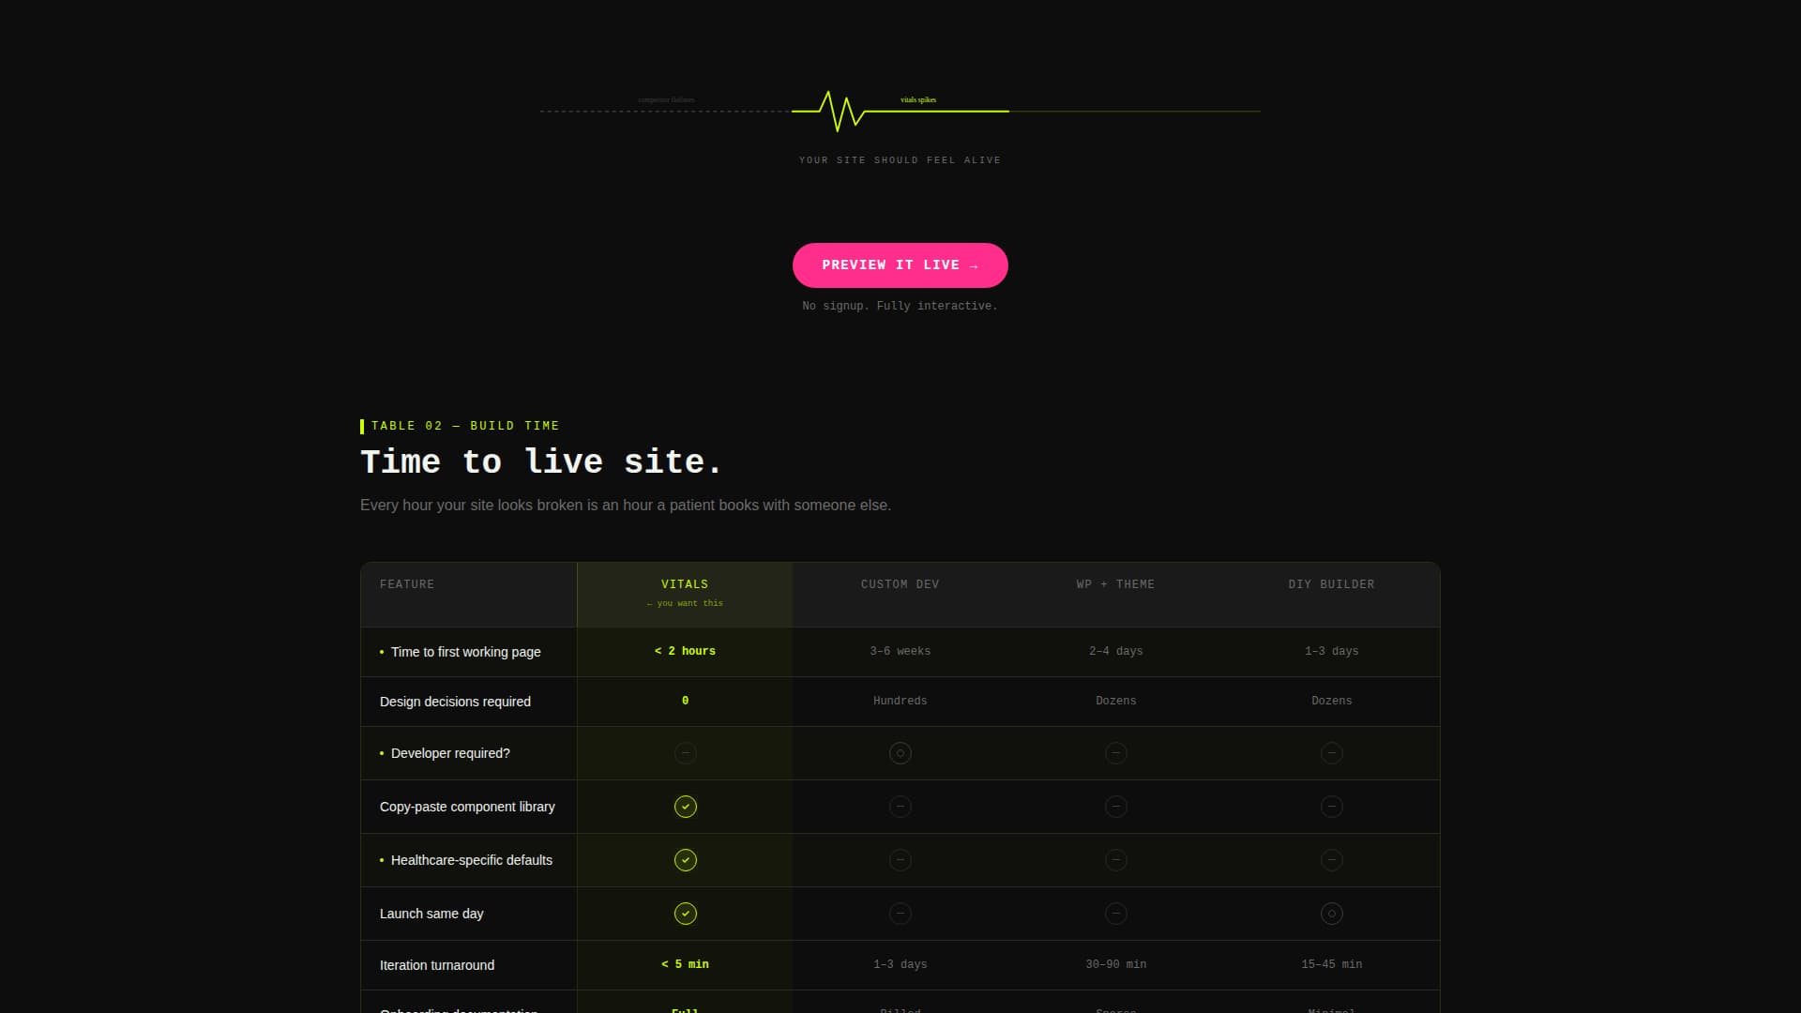Select the '2–4 days' cell
The image size is (1801, 1013).
[x=1115, y=651]
